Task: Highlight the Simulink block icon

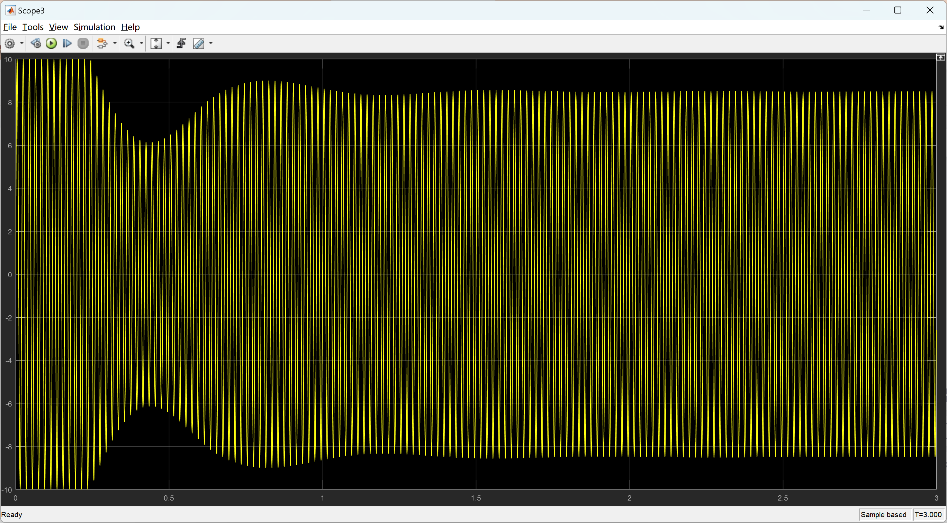Action: [x=102, y=44]
